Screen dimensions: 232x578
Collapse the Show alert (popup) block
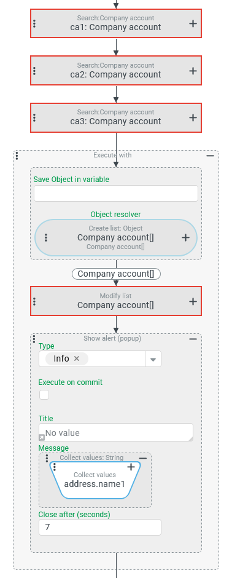tap(193, 339)
